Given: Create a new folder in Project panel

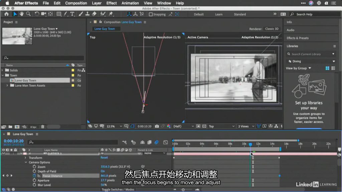Looking at the screenshot, I should [x=10, y=127].
